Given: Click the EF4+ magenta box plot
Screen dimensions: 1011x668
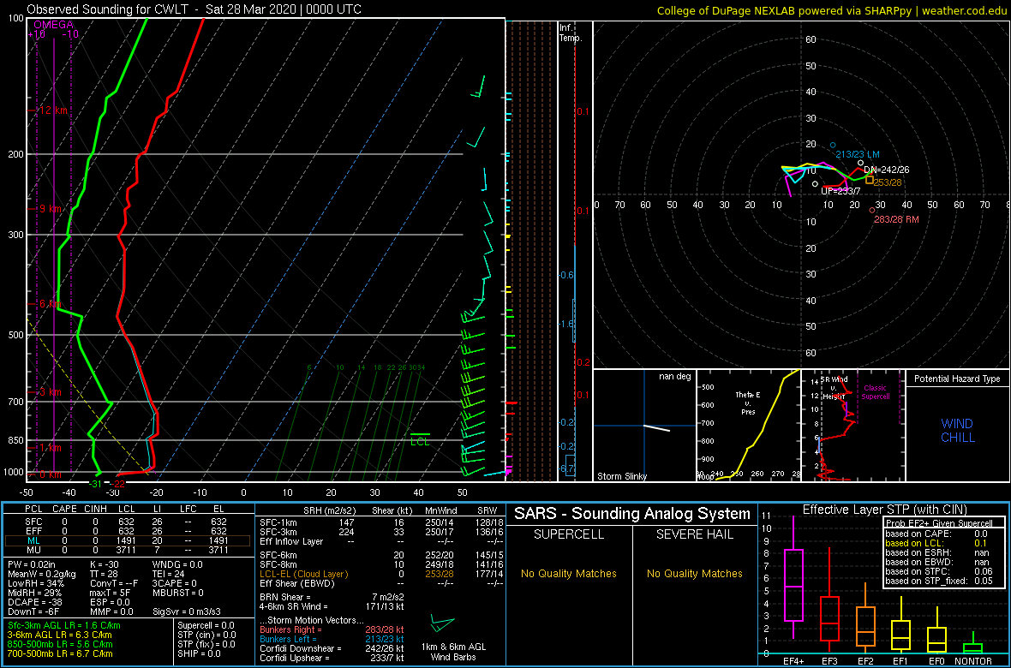Looking at the screenshot, I should (793, 577).
